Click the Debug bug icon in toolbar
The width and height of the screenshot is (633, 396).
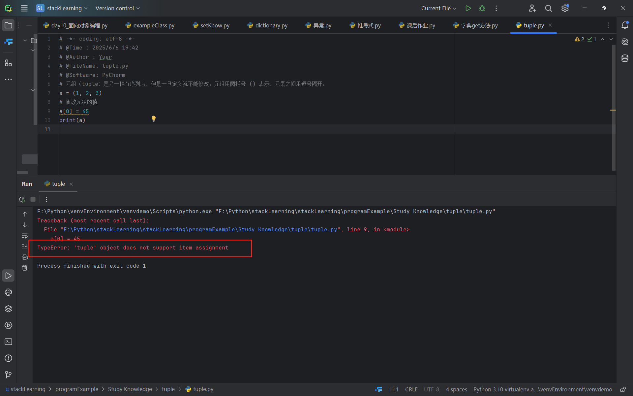coord(482,8)
